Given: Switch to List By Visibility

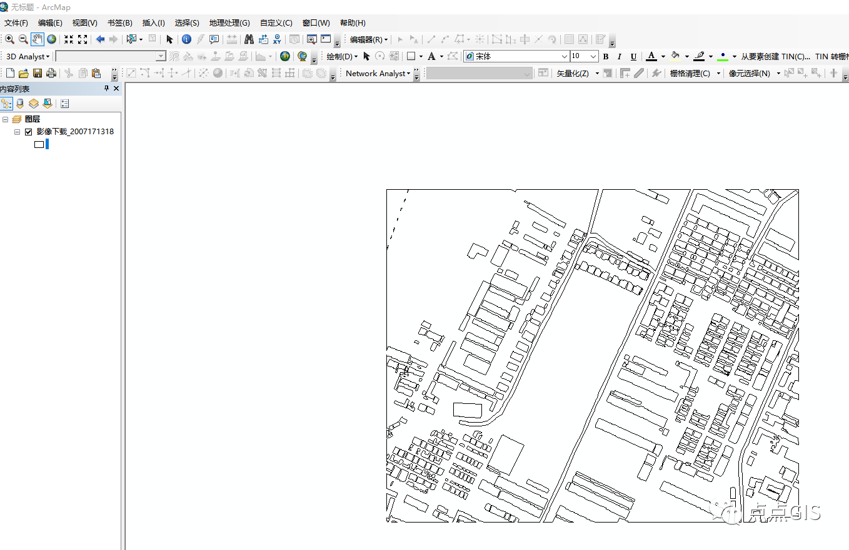Looking at the screenshot, I should pyautogui.click(x=34, y=104).
